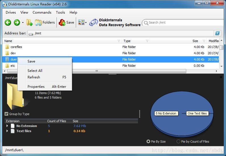Click horizontal scrollbar right arrow
This screenshot has height=156, width=226.
(216, 71)
